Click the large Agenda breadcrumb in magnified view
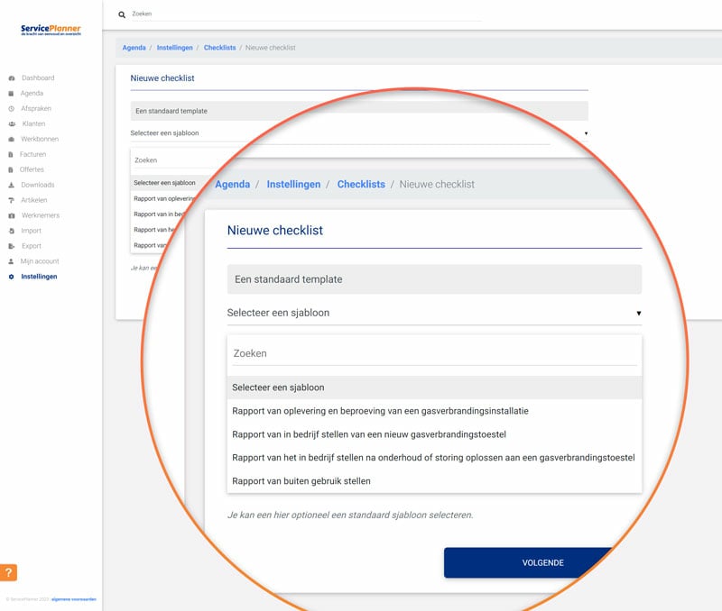This screenshot has width=722, height=611. [233, 185]
